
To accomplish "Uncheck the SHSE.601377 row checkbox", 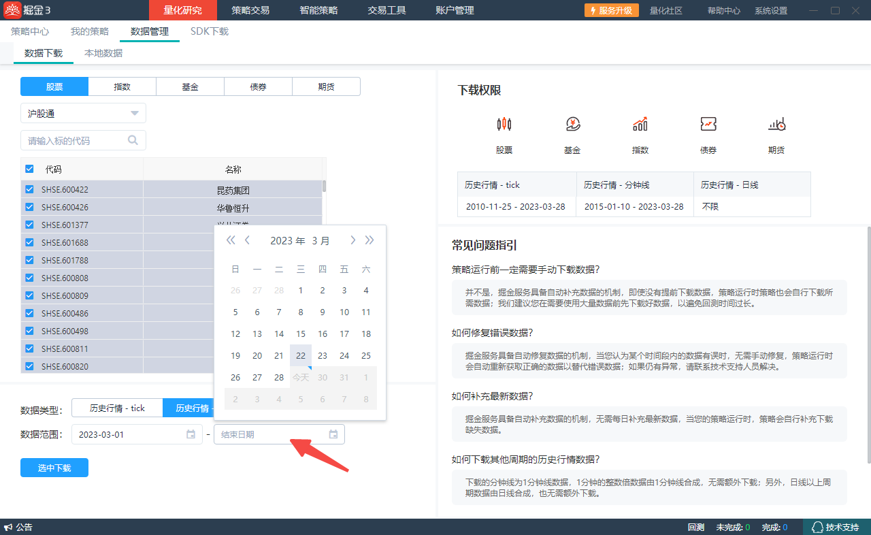I will [x=29, y=225].
